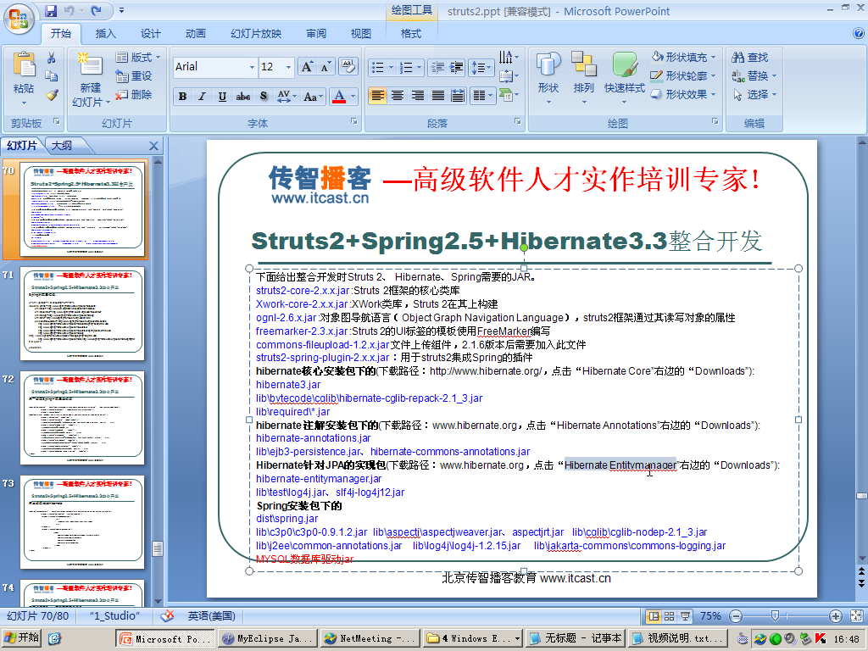Screen dimensions: 868x651
Task: Toggle Italic formatting
Action: 202,97
